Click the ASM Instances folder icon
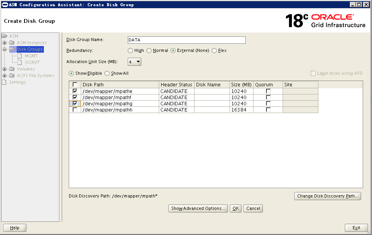 point(12,43)
